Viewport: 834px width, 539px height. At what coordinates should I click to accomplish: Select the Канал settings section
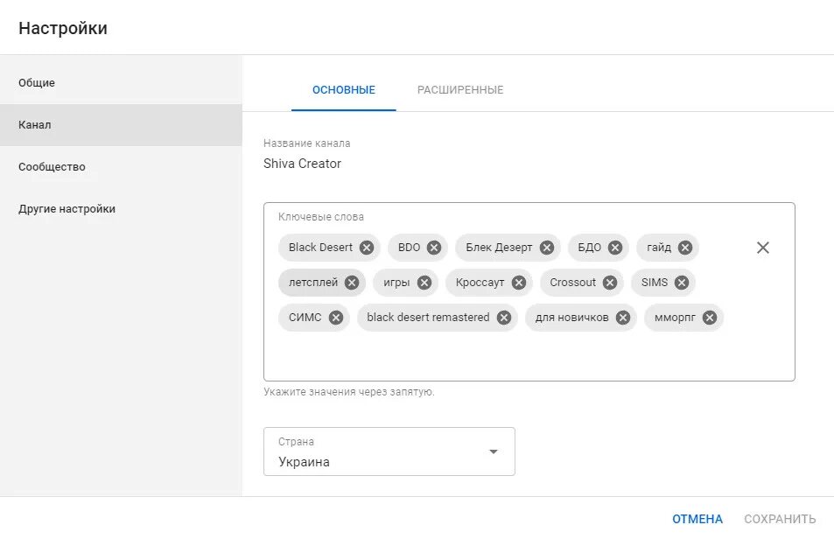click(121, 125)
